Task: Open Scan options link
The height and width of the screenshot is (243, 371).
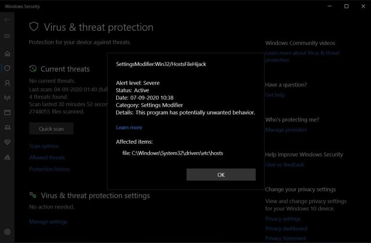Action: (44, 146)
